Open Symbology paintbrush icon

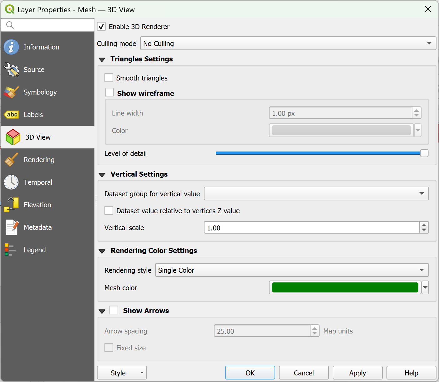pos(12,92)
